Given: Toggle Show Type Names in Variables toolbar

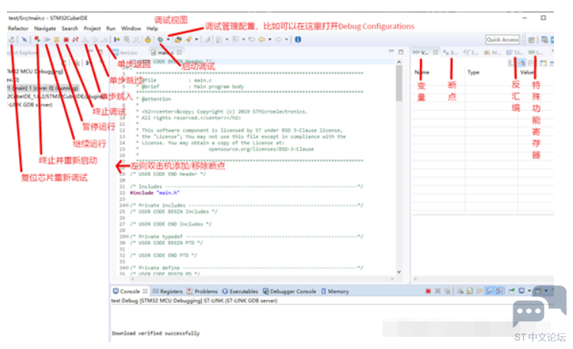Looking at the screenshot, I should coord(512,64).
